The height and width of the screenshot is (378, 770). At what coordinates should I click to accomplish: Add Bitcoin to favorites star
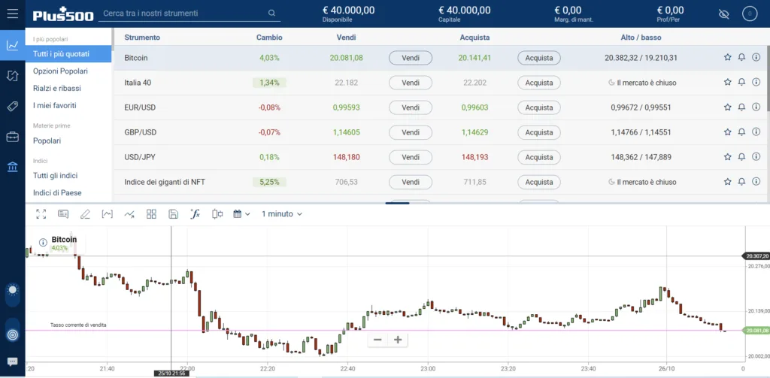(727, 57)
